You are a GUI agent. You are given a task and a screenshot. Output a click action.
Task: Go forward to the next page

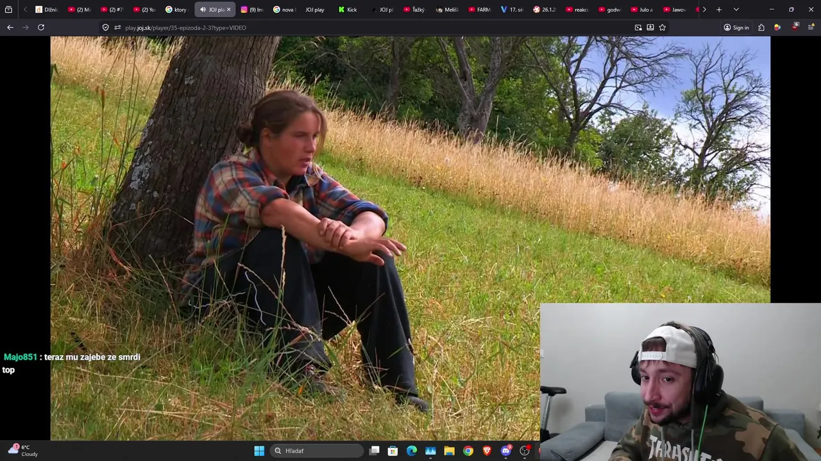(26, 28)
